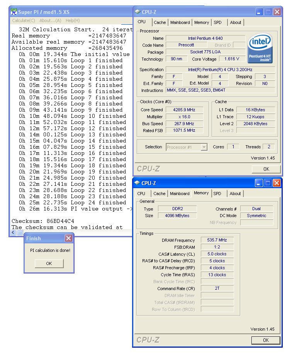
Task: Click the Super PI title bar icon
Action: pos(14,12)
